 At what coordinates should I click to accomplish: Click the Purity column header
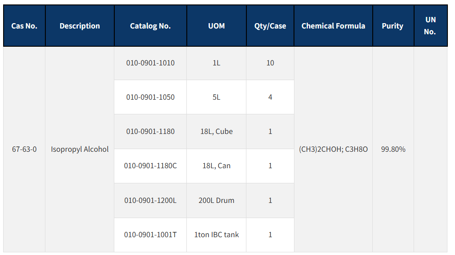tap(393, 26)
